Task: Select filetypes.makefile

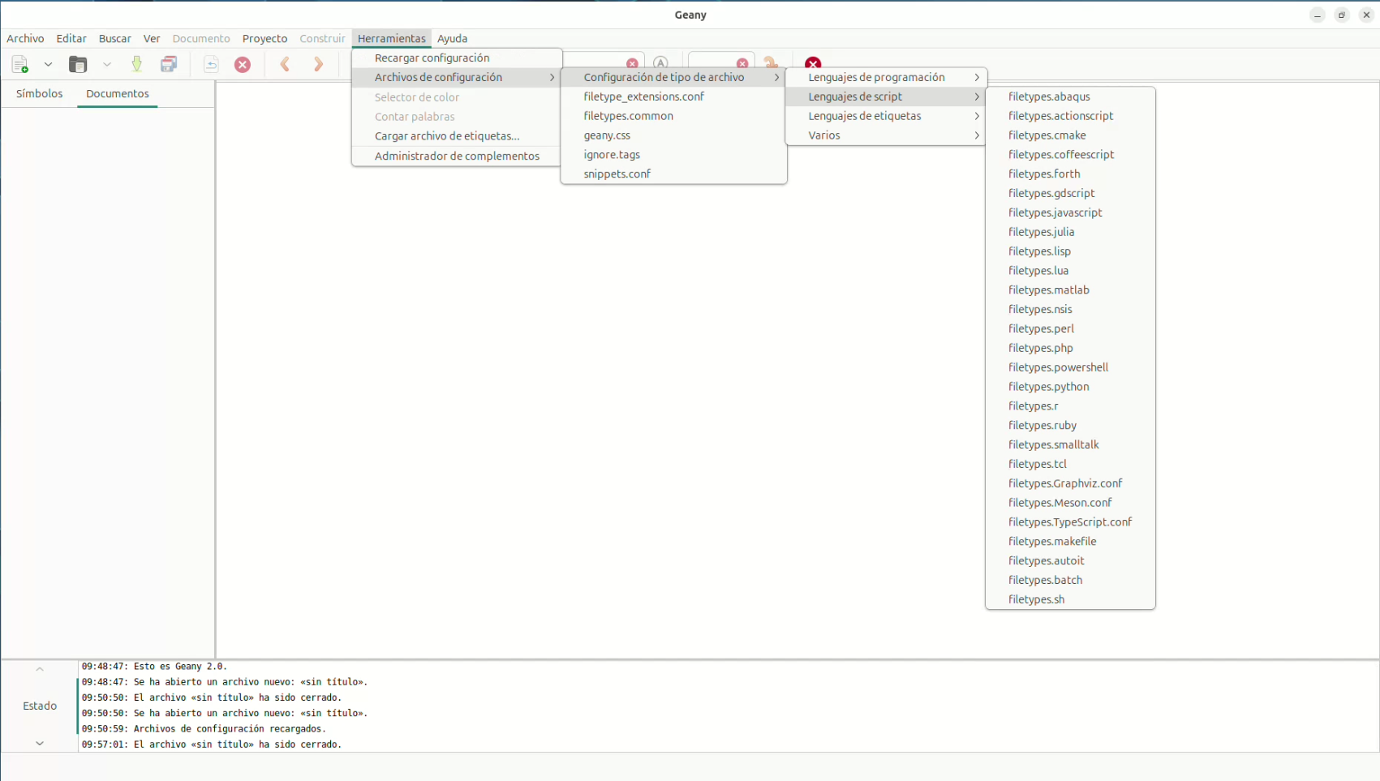Action: (x=1070, y=541)
